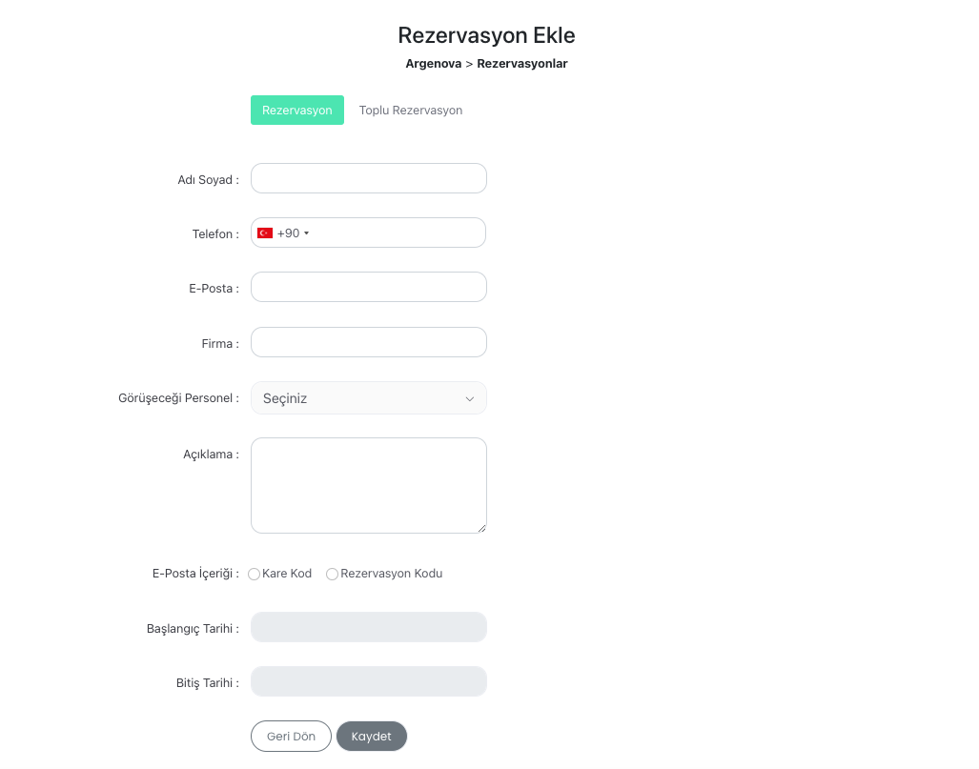This screenshot has height=769, width=979.
Task: Expand the Görüşeceği Personel Seçiniz dropdown
Action: click(368, 398)
